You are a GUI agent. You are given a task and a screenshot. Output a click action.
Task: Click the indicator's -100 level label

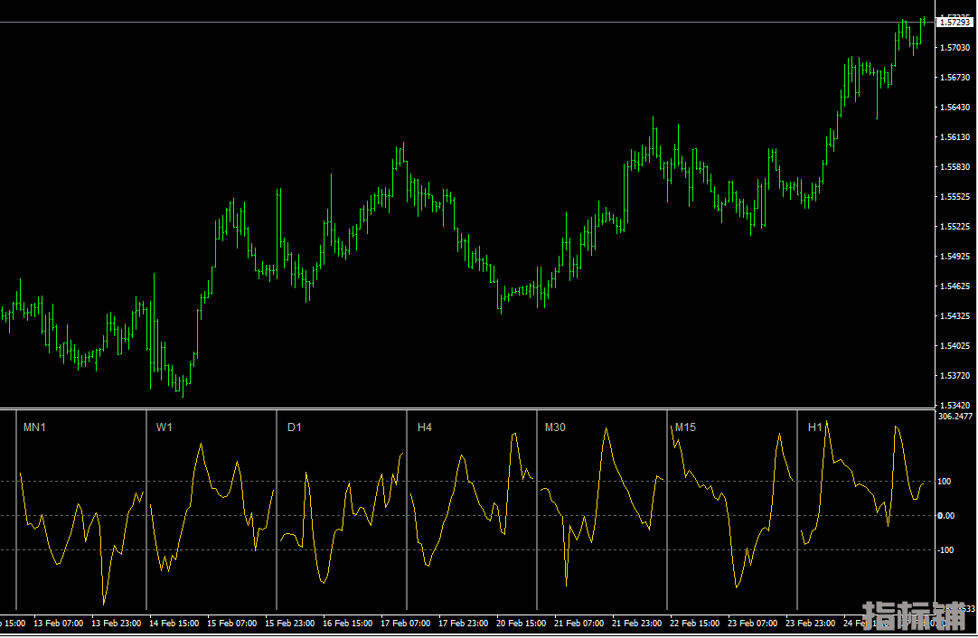tap(945, 550)
